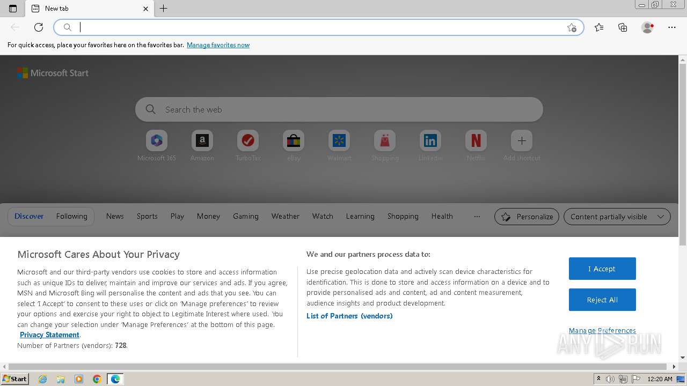The width and height of the screenshot is (687, 386).
Task: Refresh the page
Action: [x=39, y=27]
